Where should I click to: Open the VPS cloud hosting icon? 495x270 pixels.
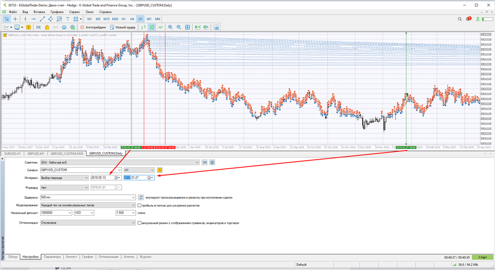tap(64, 27)
